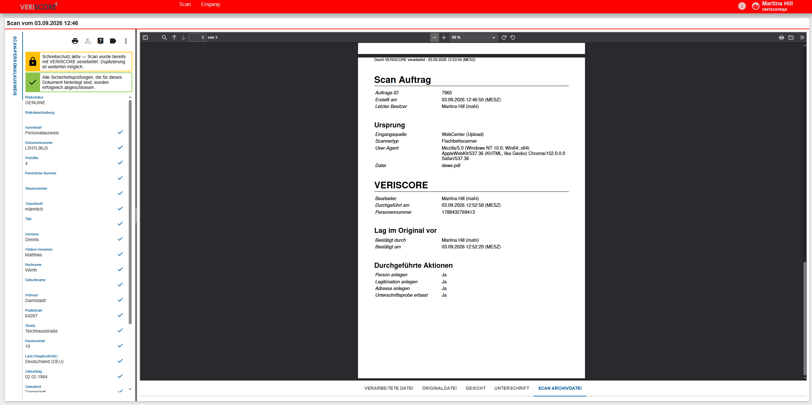Screen dimensions: 812x405
Task: Click the printer icon in left panel
Action: 75,41
